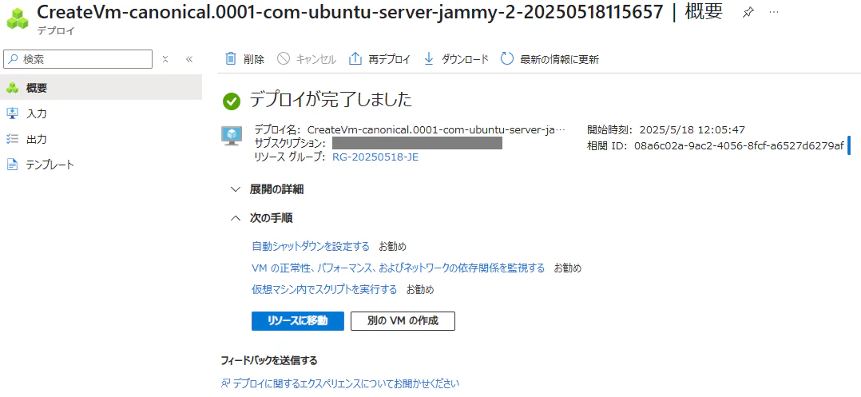Click the フィードバックを送信する heading
This screenshot has height=397, width=861.
[269, 361]
